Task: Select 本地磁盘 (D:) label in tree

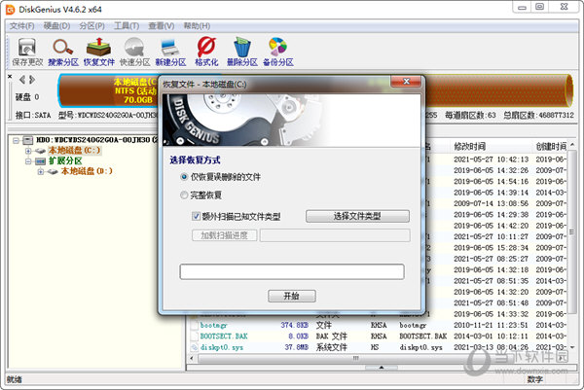Action: click(87, 171)
